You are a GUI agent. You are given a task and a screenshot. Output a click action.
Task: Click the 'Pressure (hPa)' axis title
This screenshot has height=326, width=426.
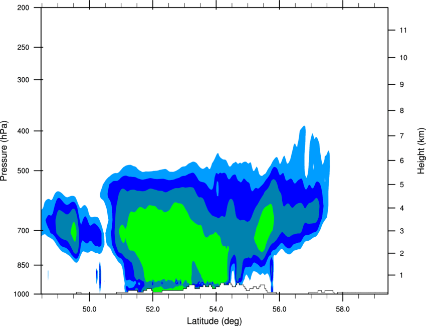[4, 151]
